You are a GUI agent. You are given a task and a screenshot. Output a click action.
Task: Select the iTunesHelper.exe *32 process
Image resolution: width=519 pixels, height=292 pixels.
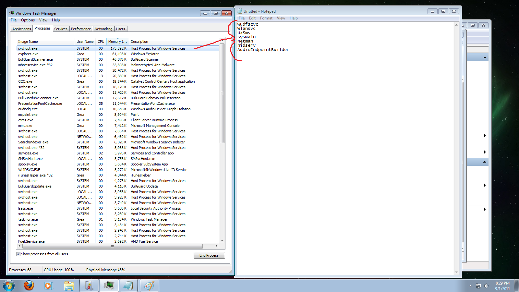[118, 175]
